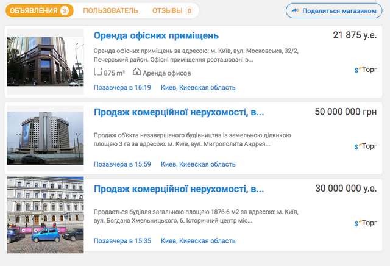The width and height of the screenshot is (390, 266).
Task: Click the Аренда офисов category icon
Action: pyautogui.click(x=136, y=72)
